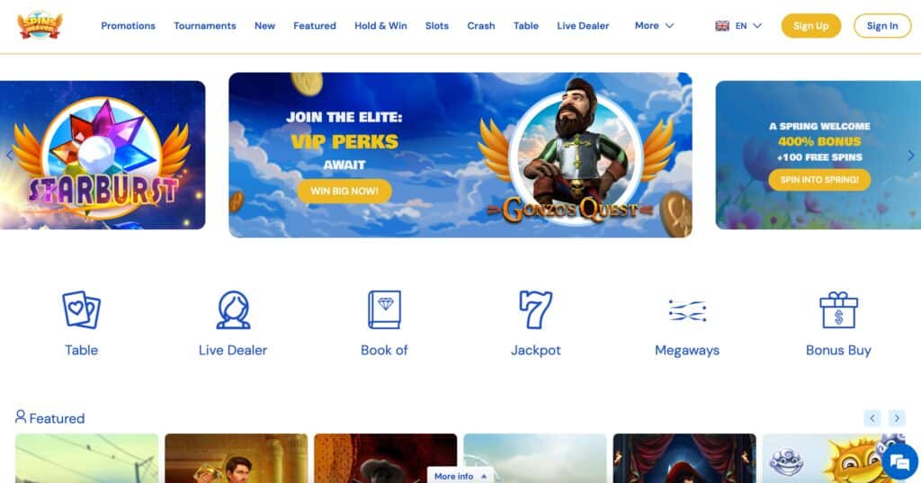Image resolution: width=921 pixels, height=483 pixels.
Task: Open the live chat bubble icon
Action: [899, 461]
